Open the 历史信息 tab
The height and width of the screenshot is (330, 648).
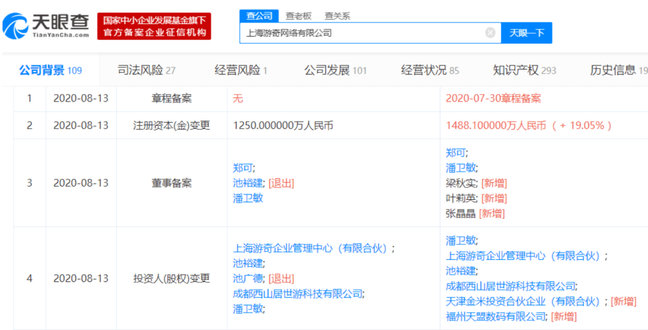tap(619, 71)
